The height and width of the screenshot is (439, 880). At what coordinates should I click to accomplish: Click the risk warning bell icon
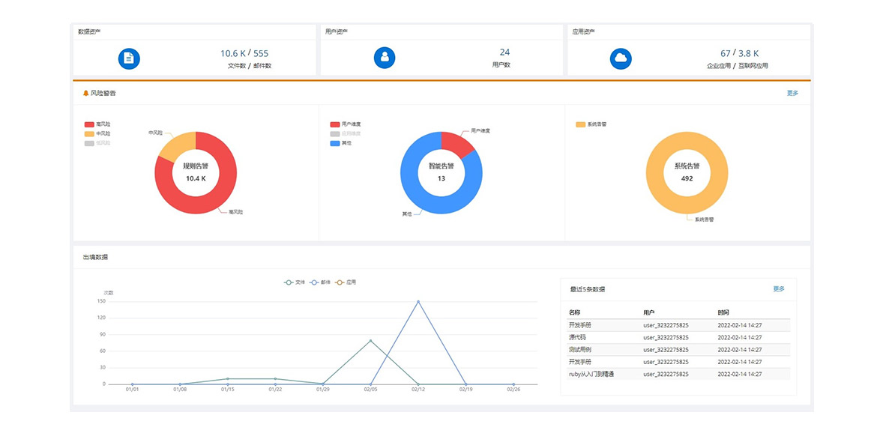click(x=85, y=94)
